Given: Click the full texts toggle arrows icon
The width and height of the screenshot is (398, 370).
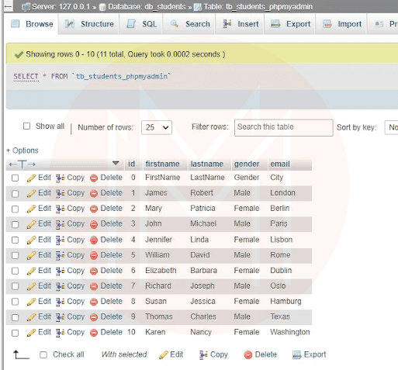Looking at the screenshot, I should pos(22,164).
